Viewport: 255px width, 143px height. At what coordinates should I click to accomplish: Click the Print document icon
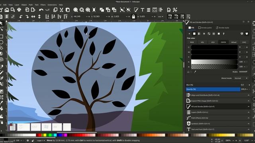click(x=19, y=10)
